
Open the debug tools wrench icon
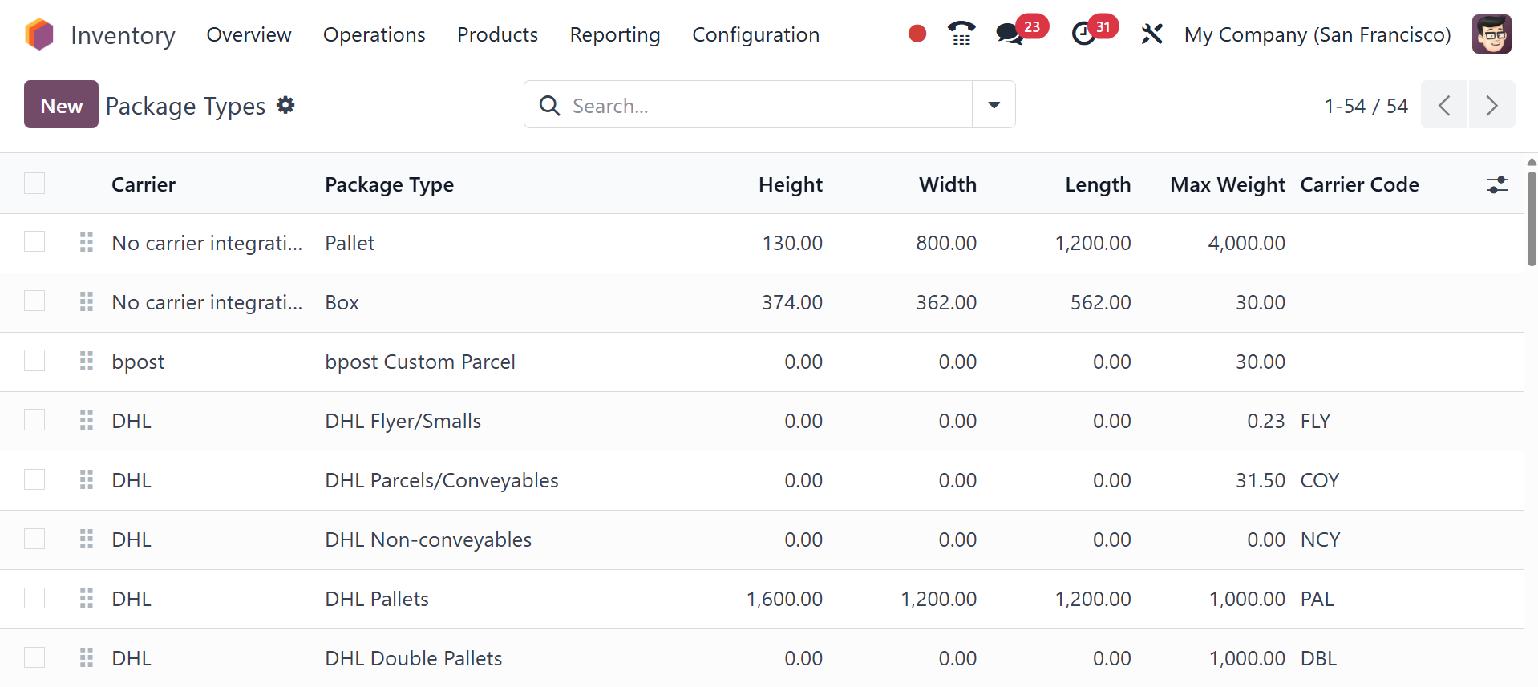pos(1152,34)
